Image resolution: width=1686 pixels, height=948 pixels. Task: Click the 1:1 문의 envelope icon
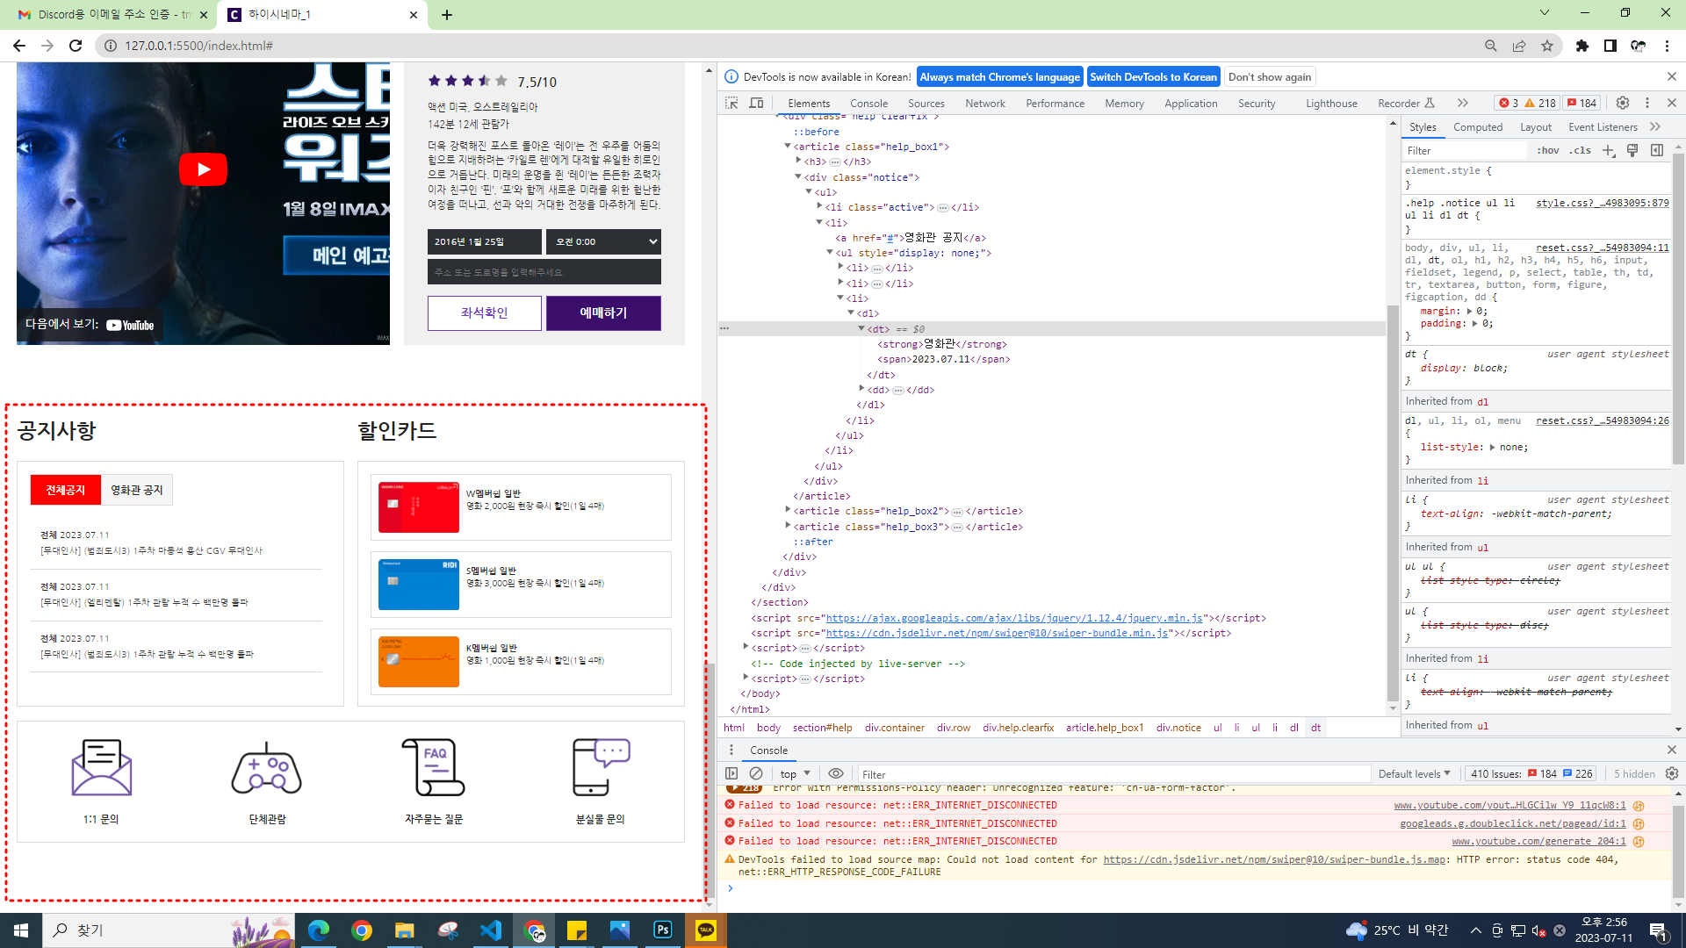pos(101,768)
